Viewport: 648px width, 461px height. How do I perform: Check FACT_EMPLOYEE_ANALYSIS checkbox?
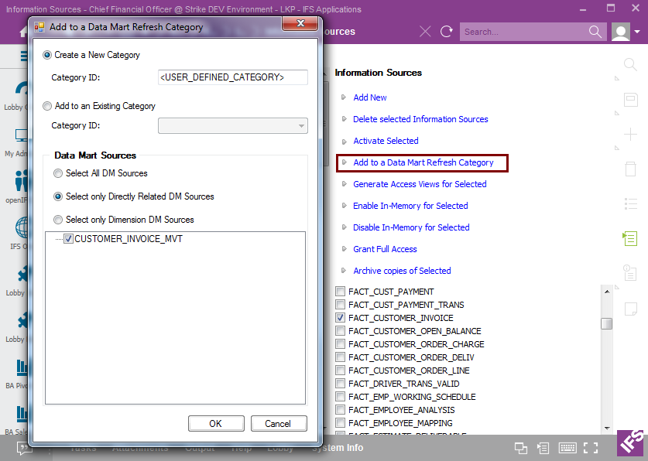coord(340,410)
